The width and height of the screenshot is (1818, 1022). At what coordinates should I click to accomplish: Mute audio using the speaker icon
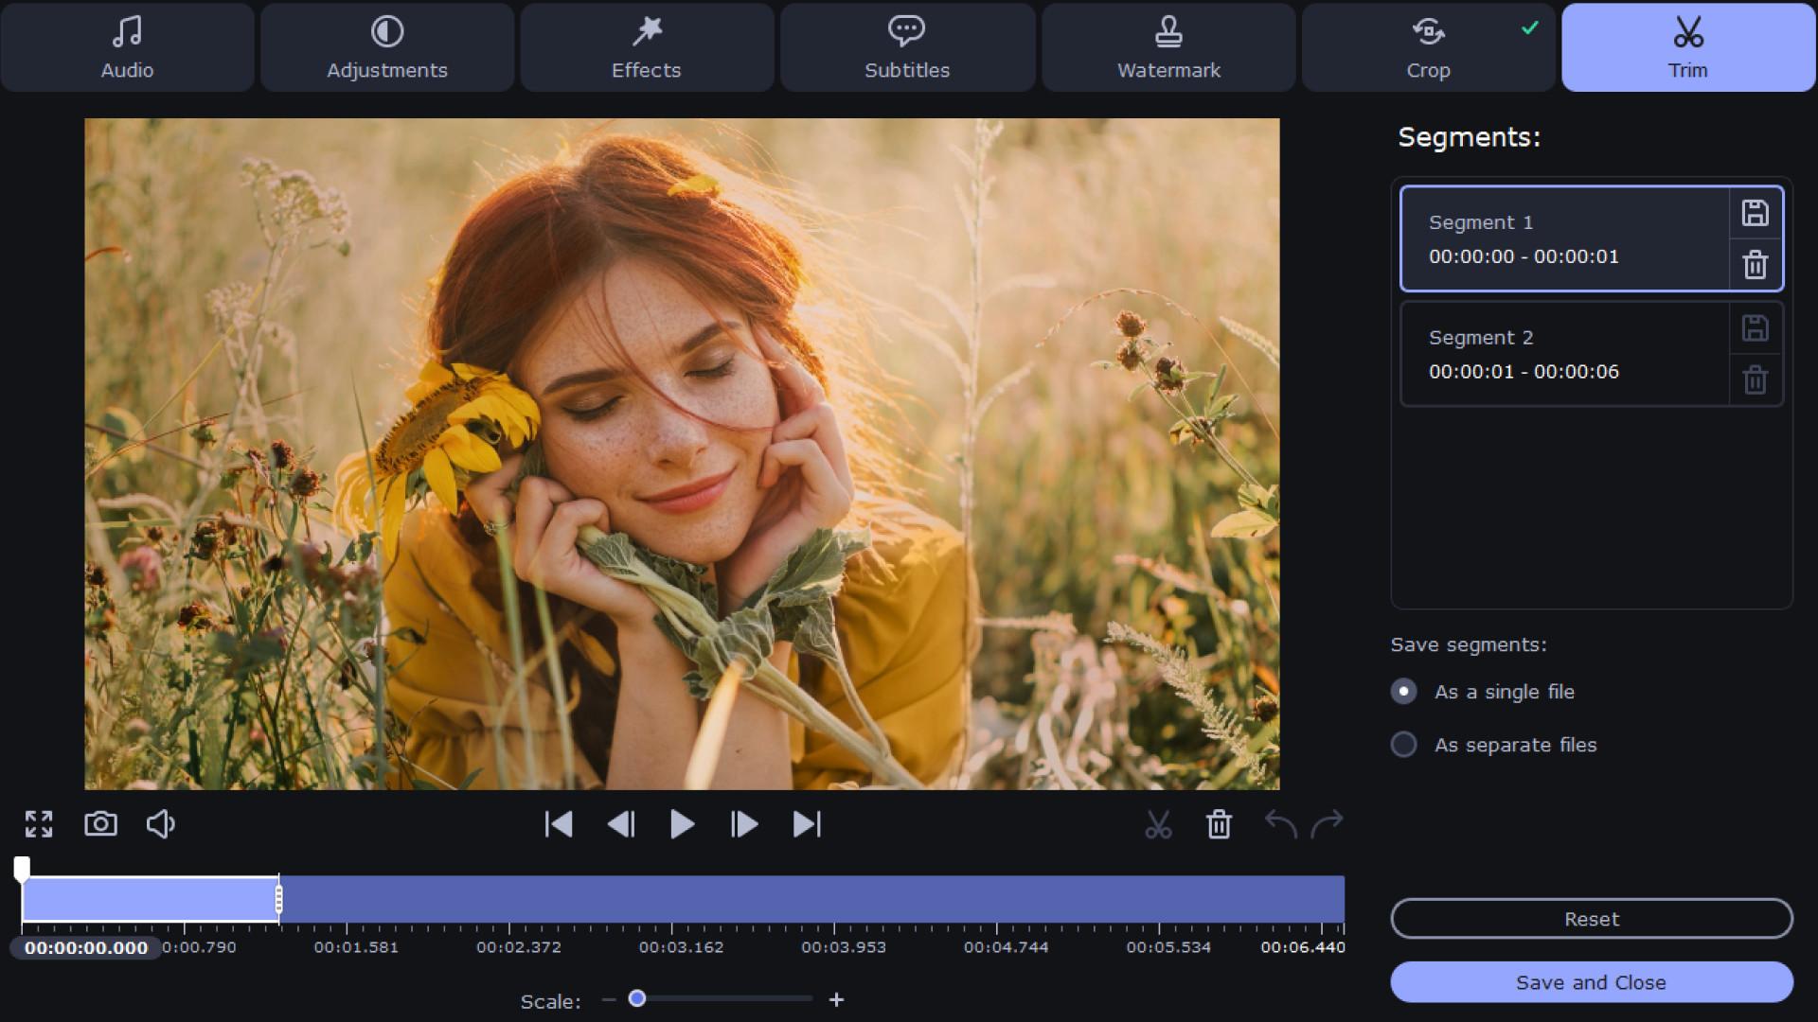[x=159, y=824]
